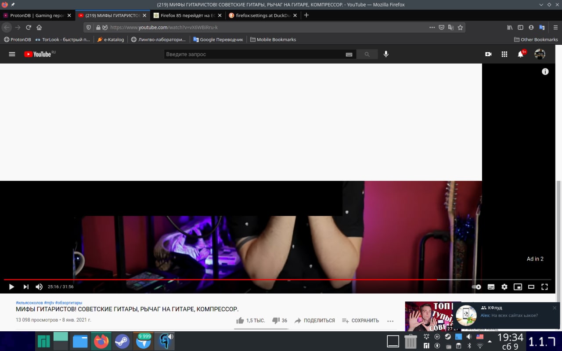Expand Other Bookmarks folder

pyautogui.click(x=536, y=39)
